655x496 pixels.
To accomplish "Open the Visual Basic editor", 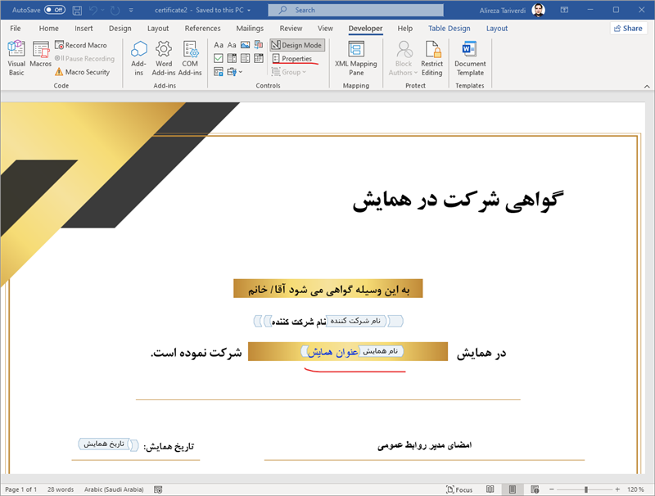I will 16,56.
